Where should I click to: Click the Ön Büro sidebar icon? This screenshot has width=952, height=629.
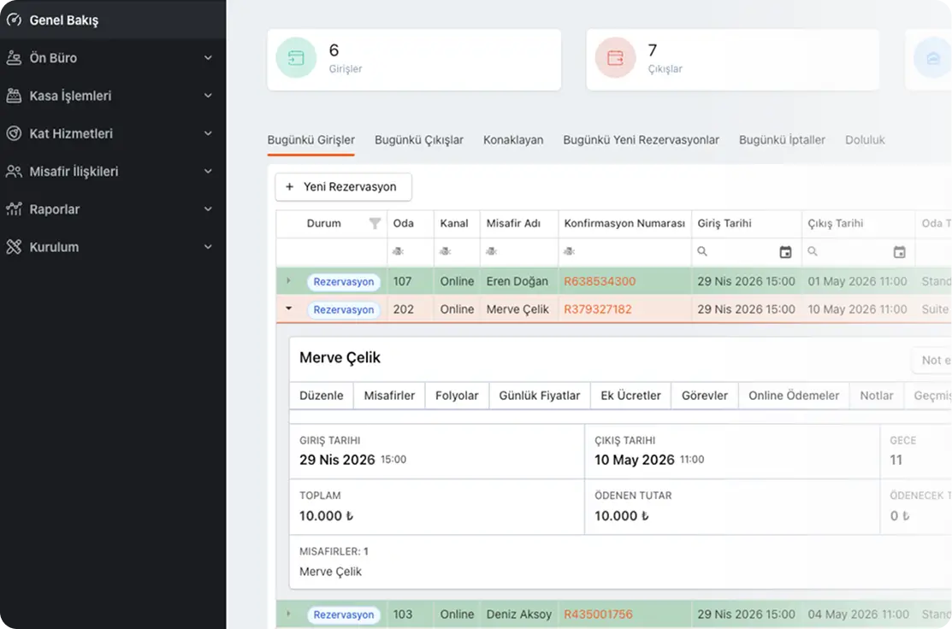[x=14, y=57]
